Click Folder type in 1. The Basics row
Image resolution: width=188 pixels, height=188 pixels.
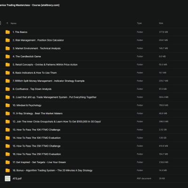click(x=140, y=32)
